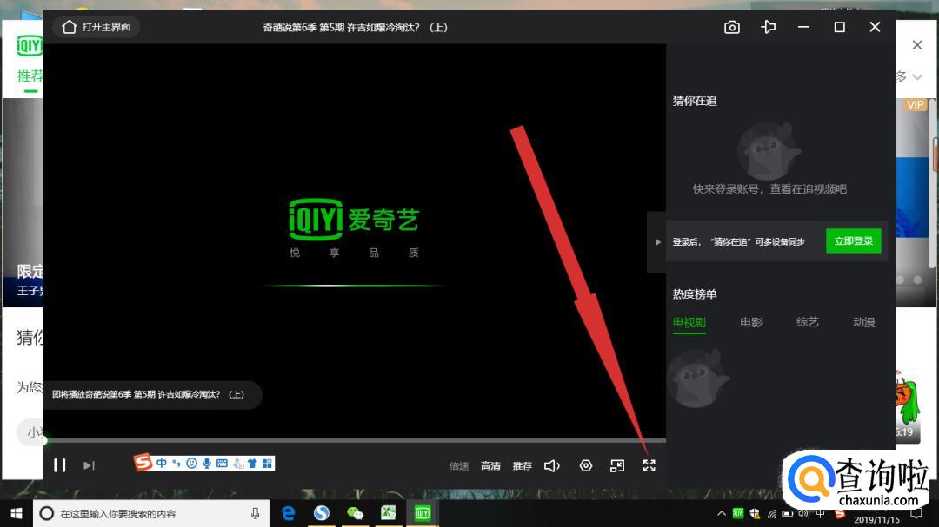
Task: Open the Windows notification center
Action: [x=916, y=513]
